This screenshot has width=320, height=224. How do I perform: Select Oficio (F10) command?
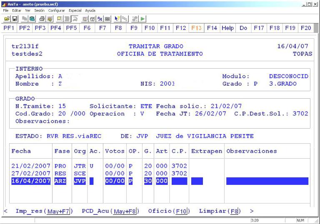(x=169, y=211)
